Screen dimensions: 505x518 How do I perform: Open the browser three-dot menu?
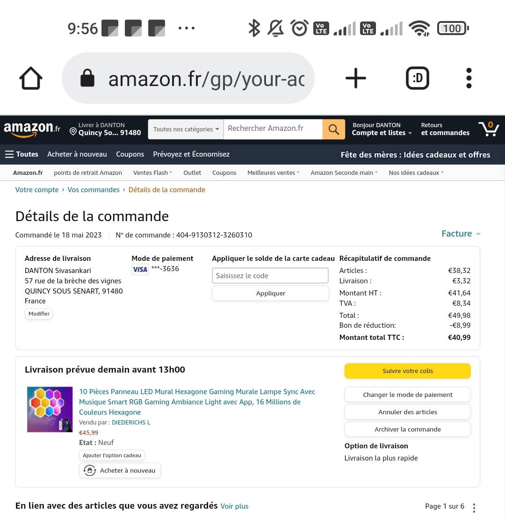[469, 78]
